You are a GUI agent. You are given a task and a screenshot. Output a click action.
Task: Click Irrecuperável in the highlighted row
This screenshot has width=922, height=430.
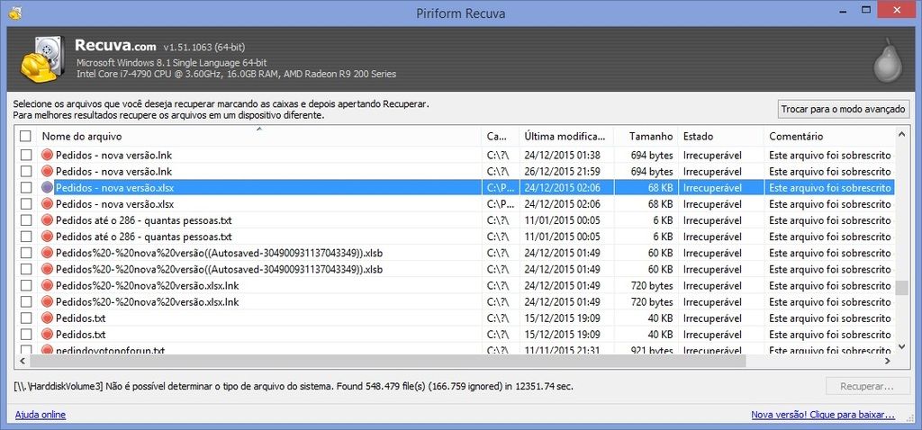[712, 188]
